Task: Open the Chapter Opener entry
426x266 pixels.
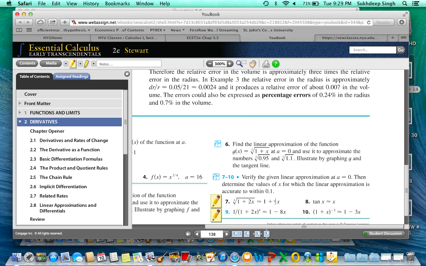Action: [47, 131]
